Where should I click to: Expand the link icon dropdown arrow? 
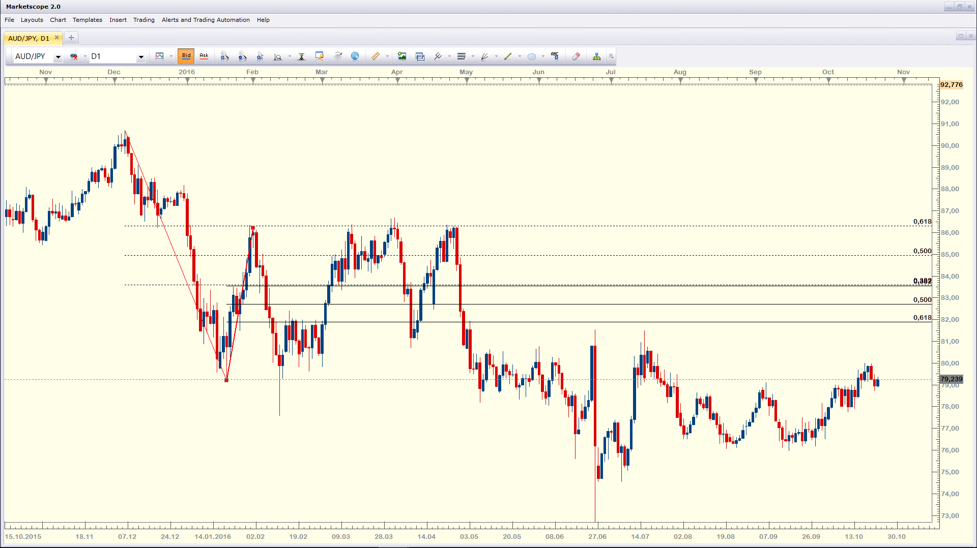tap(85, 56)
